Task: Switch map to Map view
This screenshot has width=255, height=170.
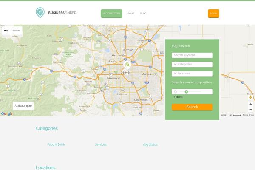Action: (6, 31)
